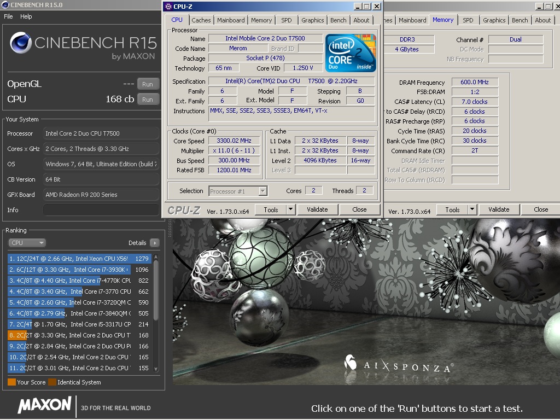Click the Core Speed value 3300.02 MHz
The height and width of the screenshot is (420, 560).
234,141
